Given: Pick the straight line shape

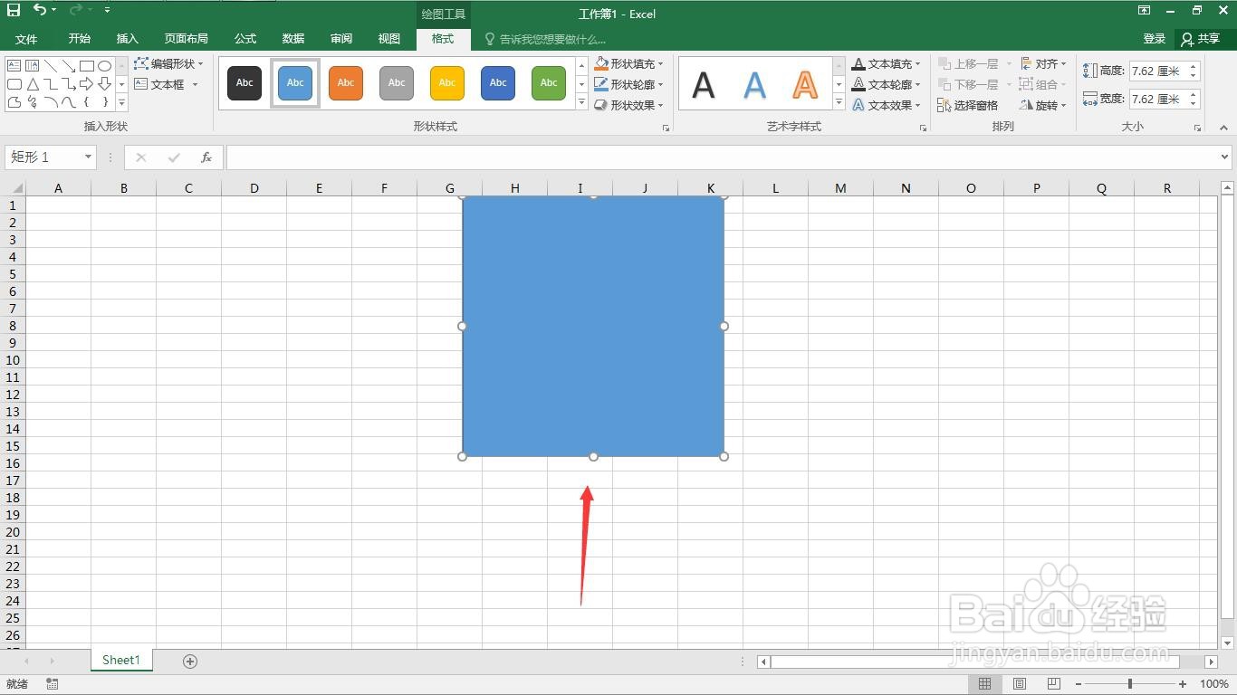Looking at the screenshot, I should click(x=51, y=66).
